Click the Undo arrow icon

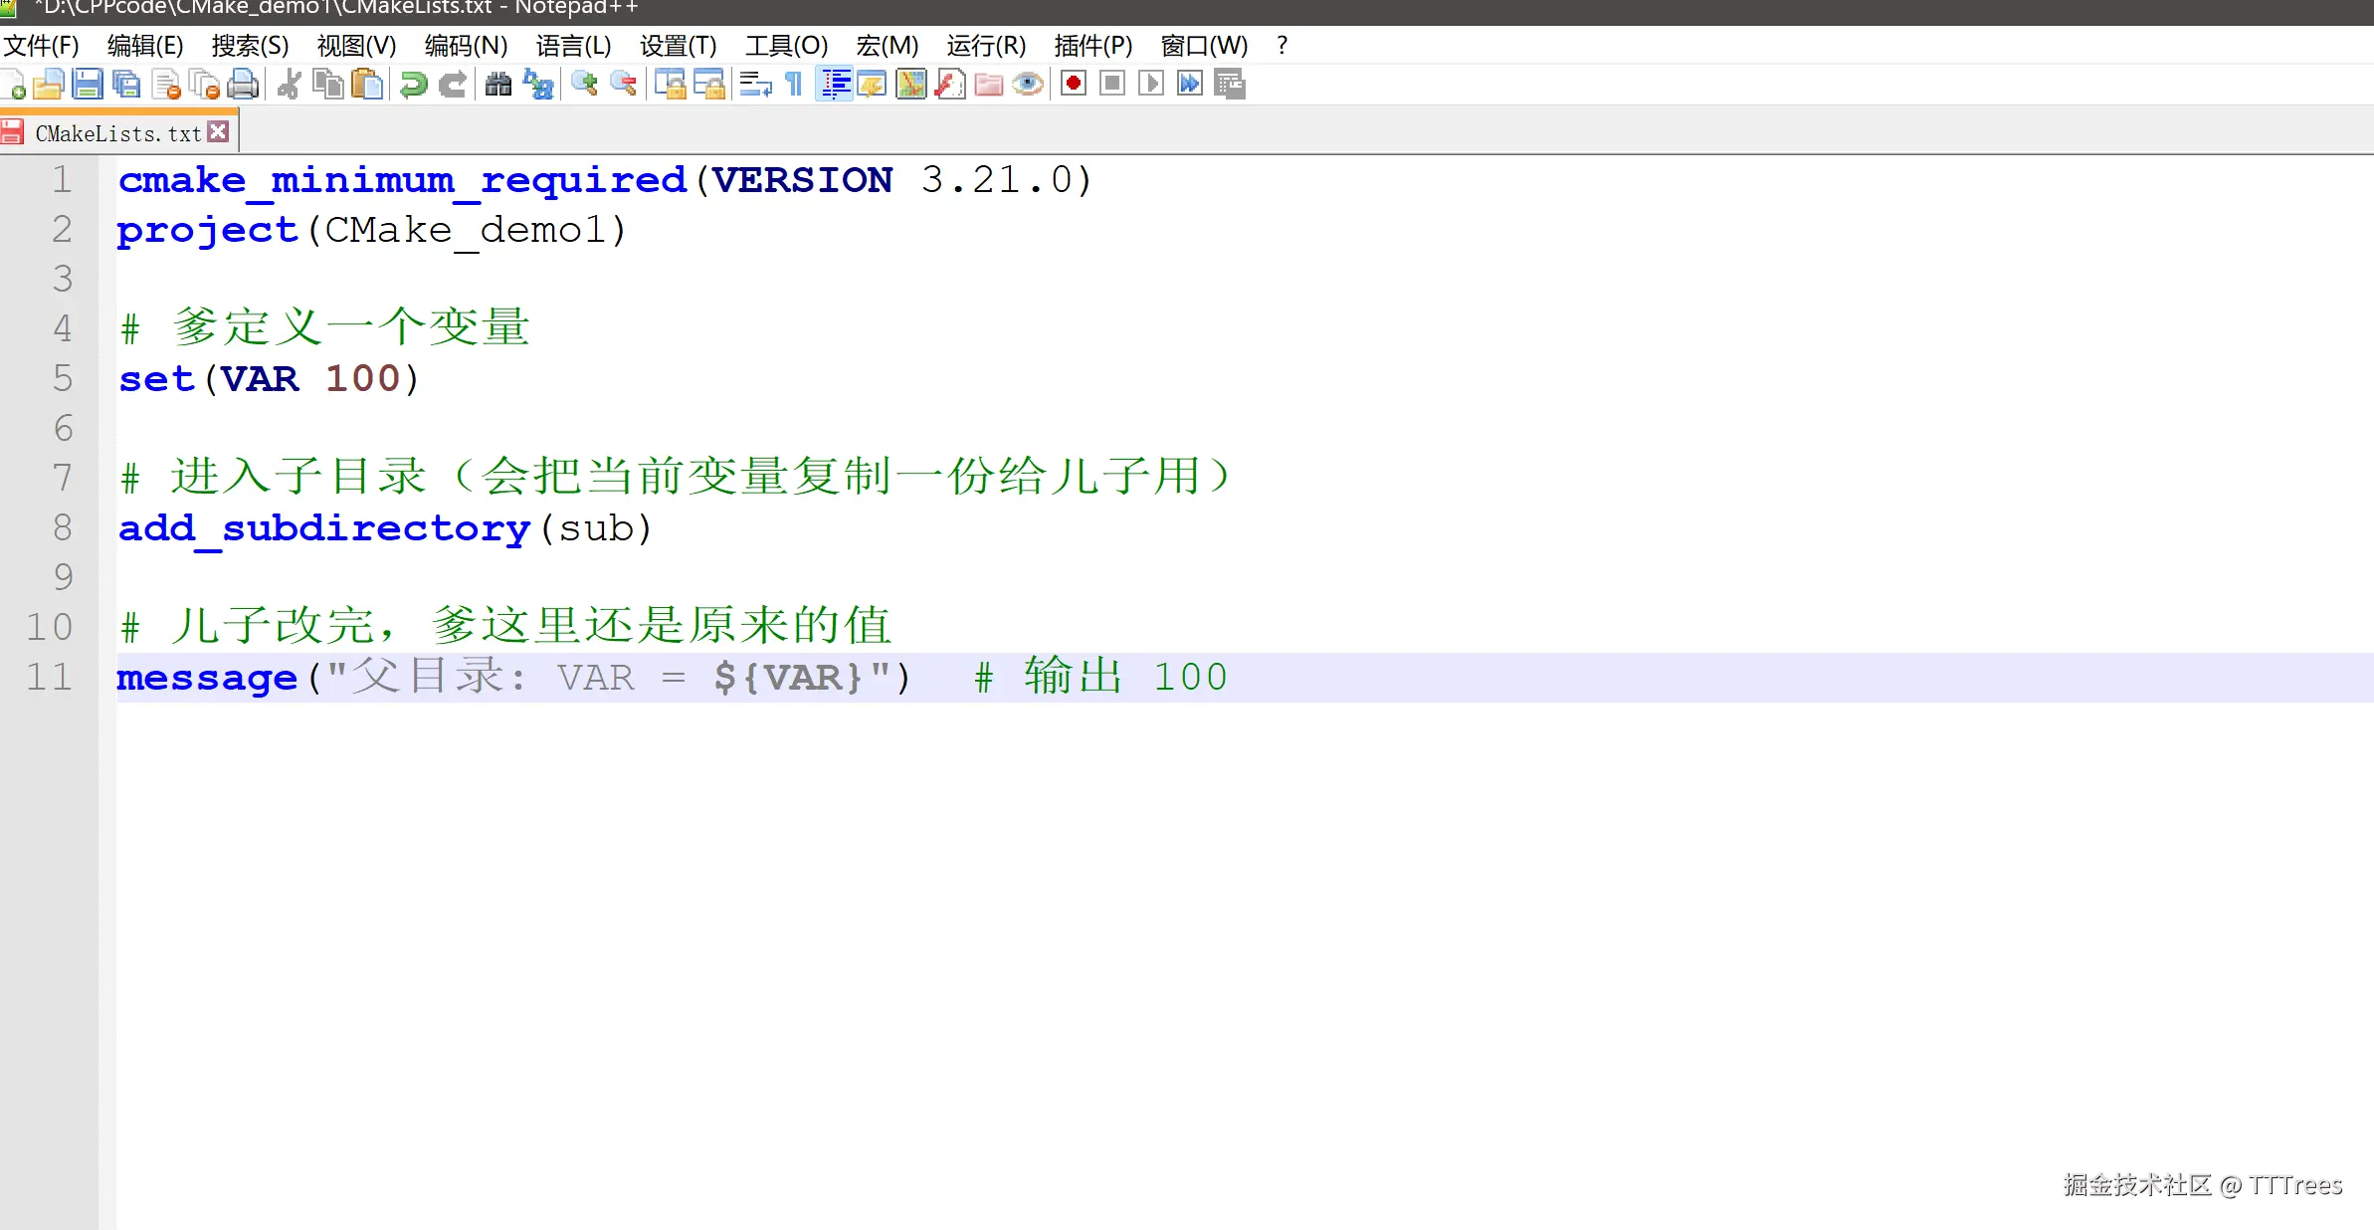coord(413,85)
